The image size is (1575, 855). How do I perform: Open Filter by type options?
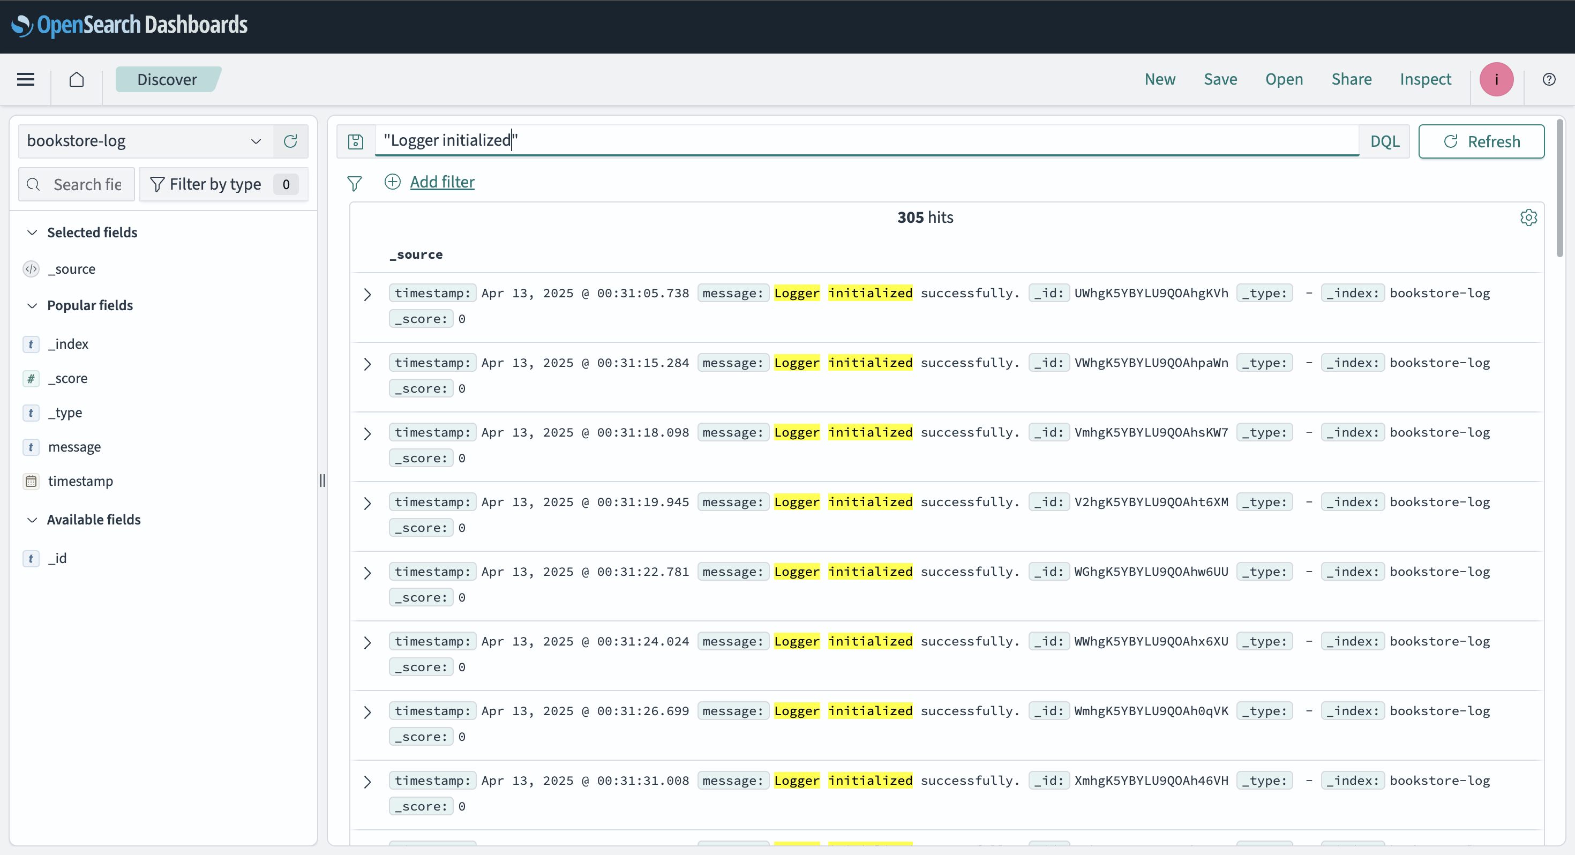pyautogui.click(x=224, y=184)
